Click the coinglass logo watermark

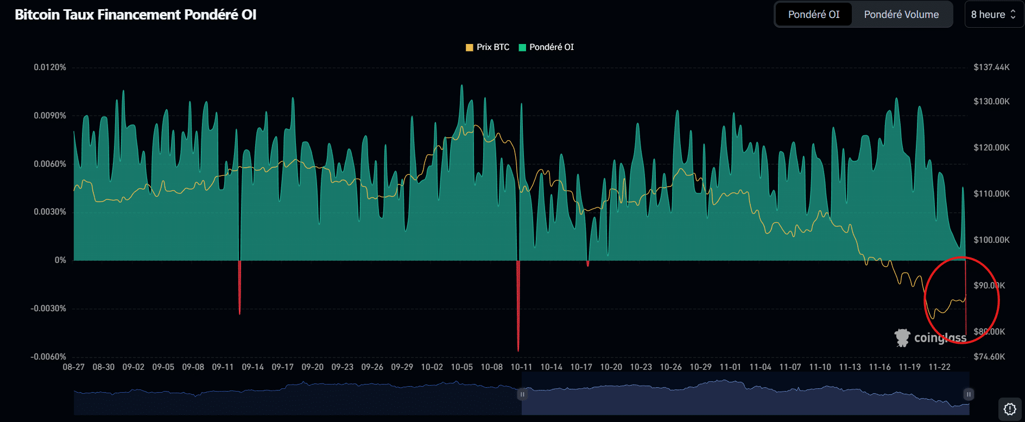pos(930,338)
